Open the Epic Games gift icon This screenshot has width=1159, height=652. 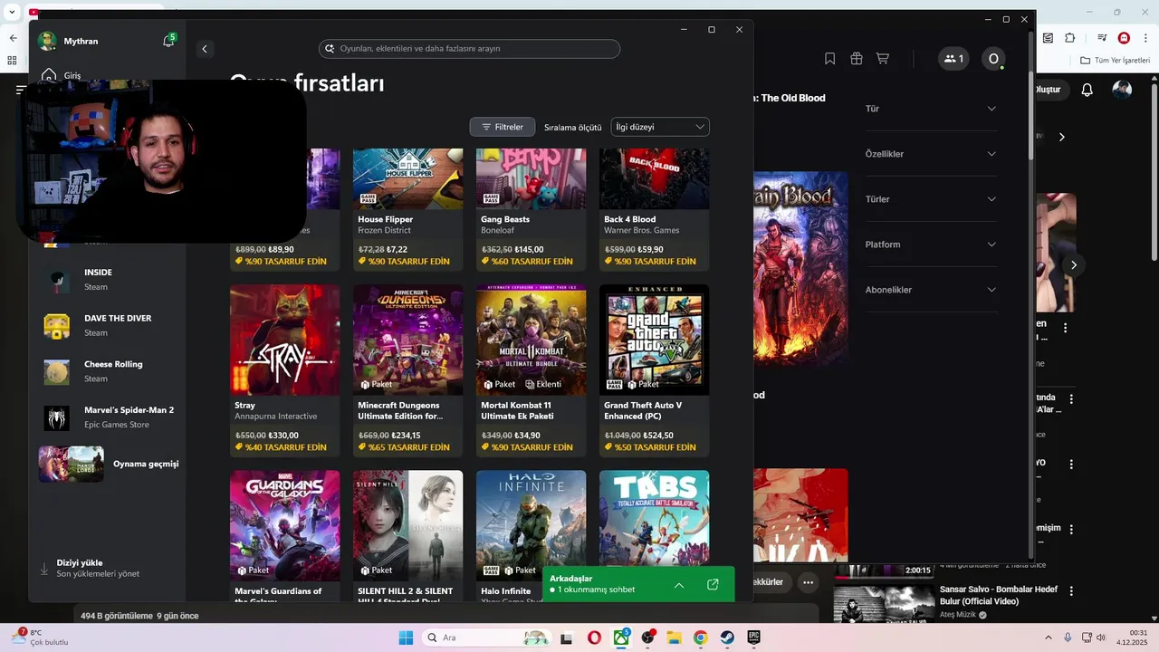[x=856, y=59]
